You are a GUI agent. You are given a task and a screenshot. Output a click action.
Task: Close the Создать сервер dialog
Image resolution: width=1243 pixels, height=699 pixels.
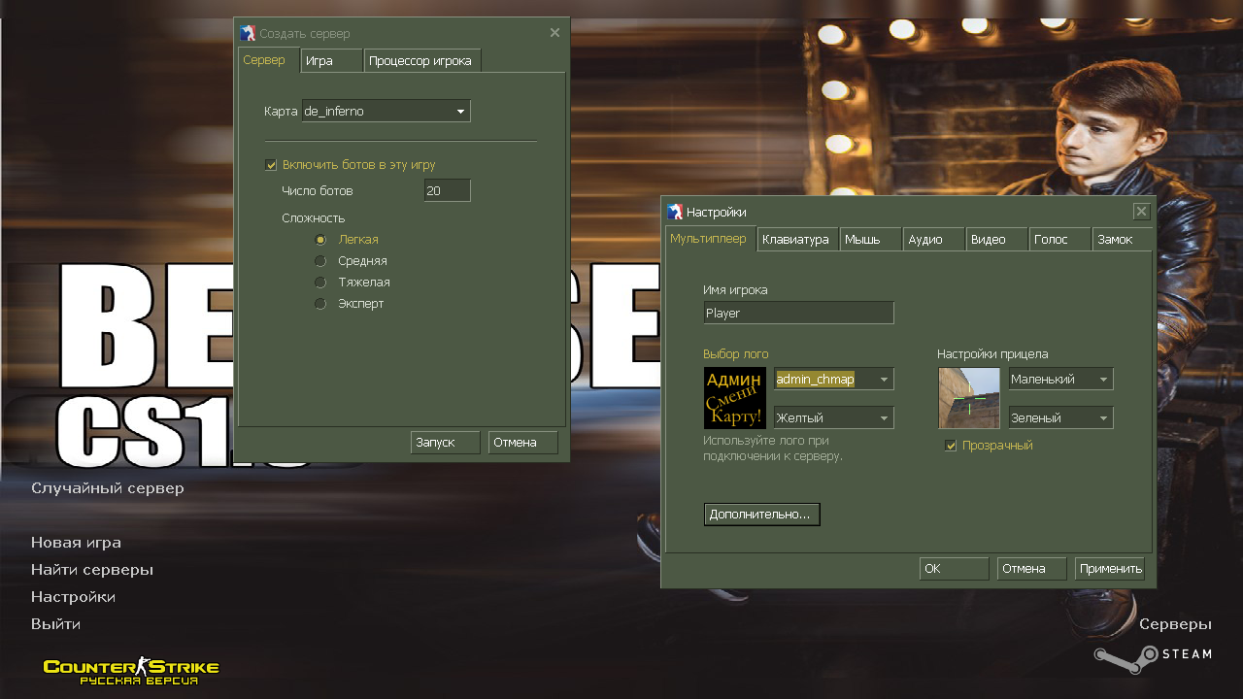pos(554,33)
